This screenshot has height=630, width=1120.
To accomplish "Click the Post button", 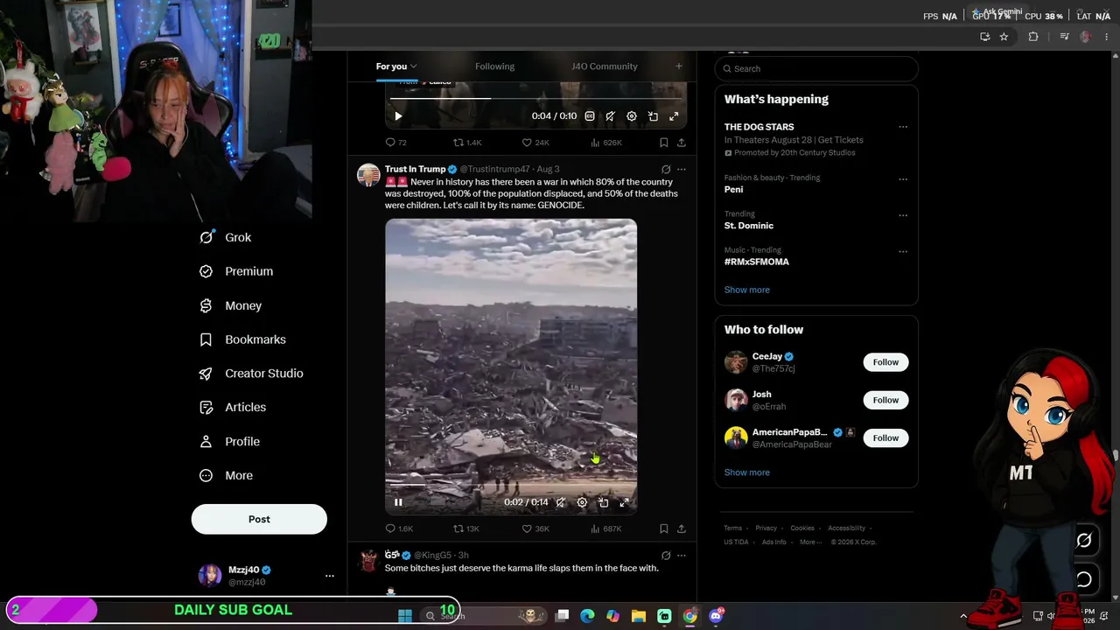I will (x=259, y=519).
